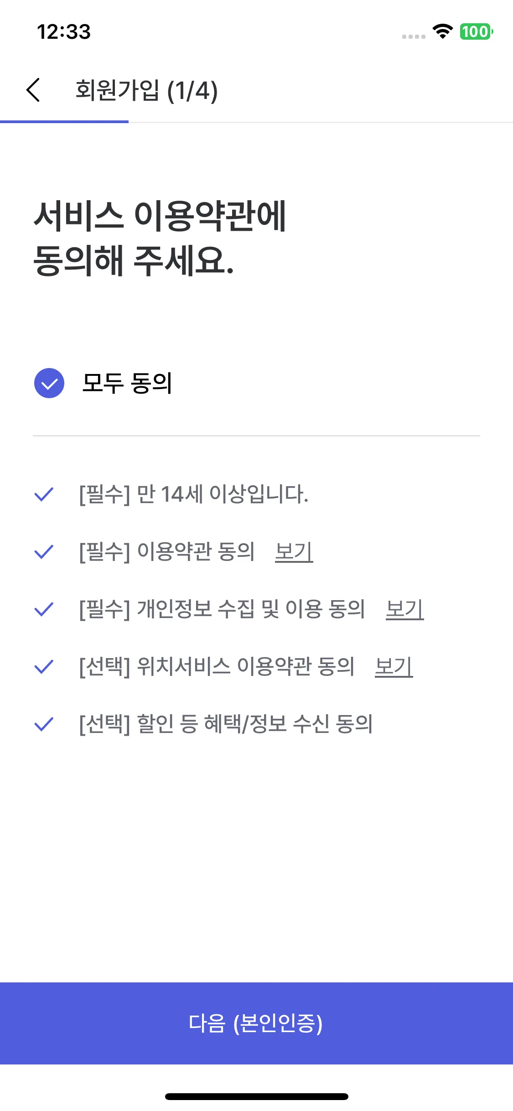Tap the back arrow icon
The height and width of the screenshot is (1111, 513).
(x=33, y=90)
